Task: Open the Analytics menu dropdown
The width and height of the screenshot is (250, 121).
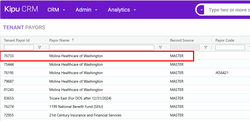Action: pyautogui.click(x=122, y=10)
